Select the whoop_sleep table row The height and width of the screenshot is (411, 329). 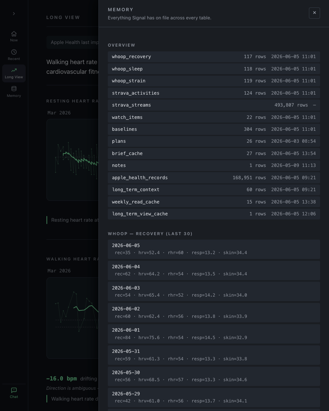pos(214,69)
